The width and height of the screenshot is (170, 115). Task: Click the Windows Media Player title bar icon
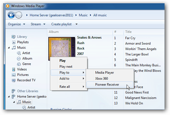click(8, 6)
